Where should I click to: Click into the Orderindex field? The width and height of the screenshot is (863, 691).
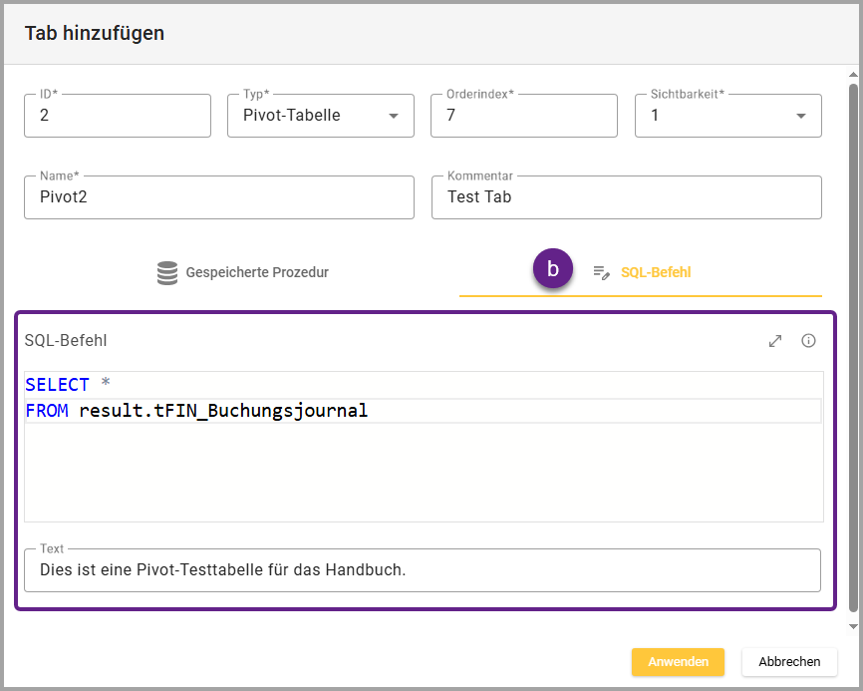(523, 116)
